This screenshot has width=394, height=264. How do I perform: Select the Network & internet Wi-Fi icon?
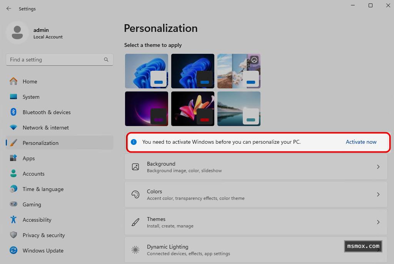(x=13, y=128)
